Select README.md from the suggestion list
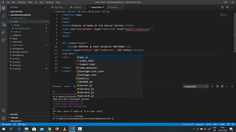Viewport: 236px width, 132px height. tap(108, 82)
